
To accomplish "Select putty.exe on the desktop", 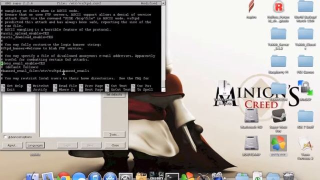I will point(278,143).
